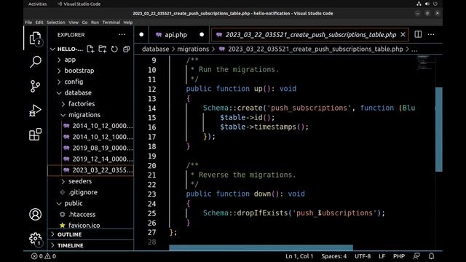The height and width of the screenshot is (262, 466).
Task: Open Run and Debug view icon
Action: (x=36, y=111)
